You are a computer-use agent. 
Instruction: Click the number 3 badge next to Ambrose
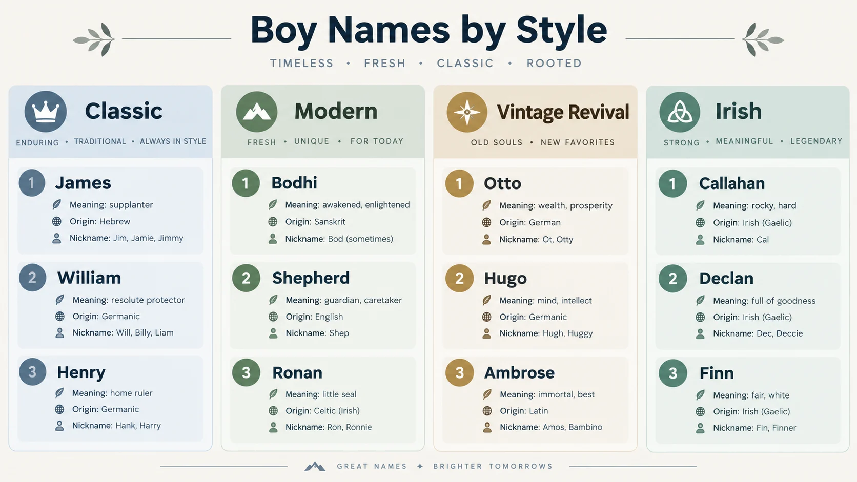(x=459, y=372)
